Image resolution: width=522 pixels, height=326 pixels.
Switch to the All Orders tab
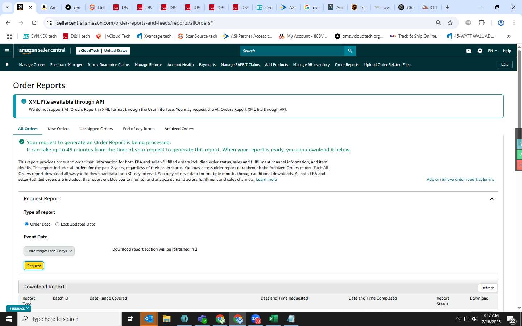tap(28, 129)
